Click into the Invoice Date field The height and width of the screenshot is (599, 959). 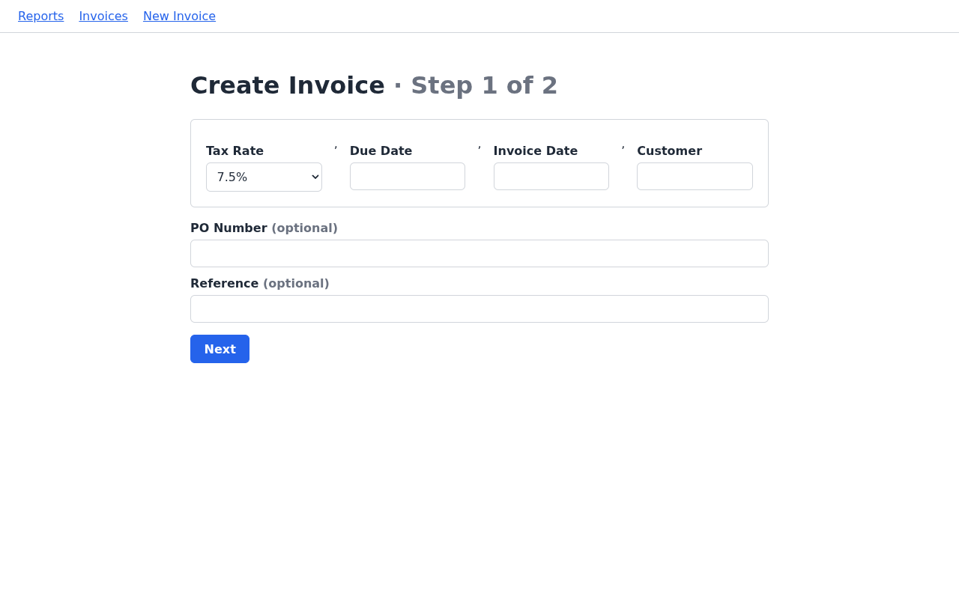(551, 176)
